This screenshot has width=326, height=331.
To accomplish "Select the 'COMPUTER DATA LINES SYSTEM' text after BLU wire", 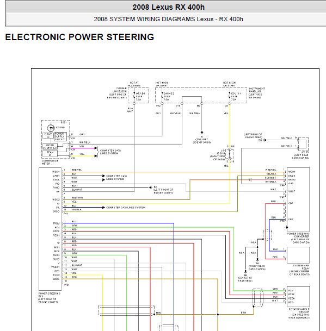I will 126,208.
